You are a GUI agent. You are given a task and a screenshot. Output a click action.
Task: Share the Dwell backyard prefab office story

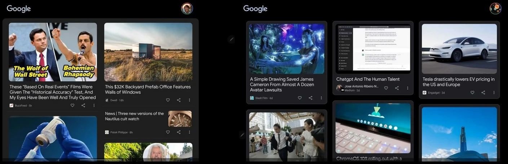pos(179,100)
